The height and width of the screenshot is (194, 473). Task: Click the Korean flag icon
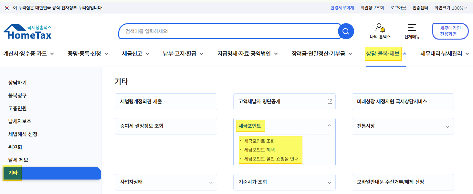coord(7,8)
